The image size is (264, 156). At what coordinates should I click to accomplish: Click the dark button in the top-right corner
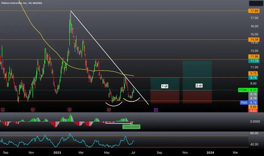coord(256,3)
